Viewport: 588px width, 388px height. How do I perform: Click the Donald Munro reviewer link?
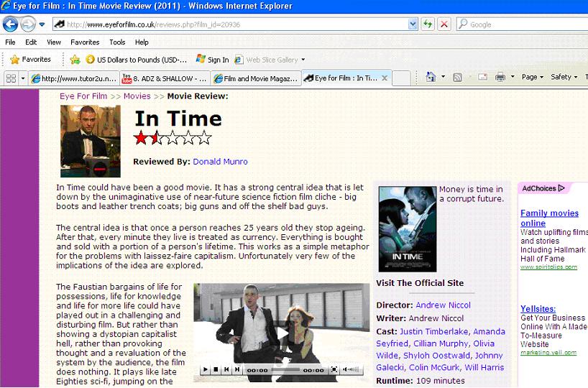(x=220, y=162)
